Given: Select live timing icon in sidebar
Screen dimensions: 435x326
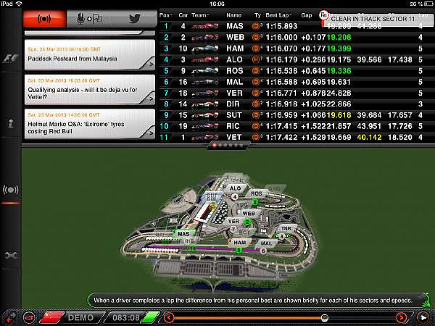Looking at the screenshot, I should point(11,190).
